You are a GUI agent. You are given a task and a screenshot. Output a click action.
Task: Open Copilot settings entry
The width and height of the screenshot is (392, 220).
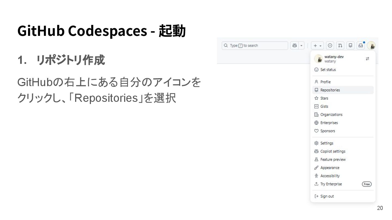click(333, 151)
